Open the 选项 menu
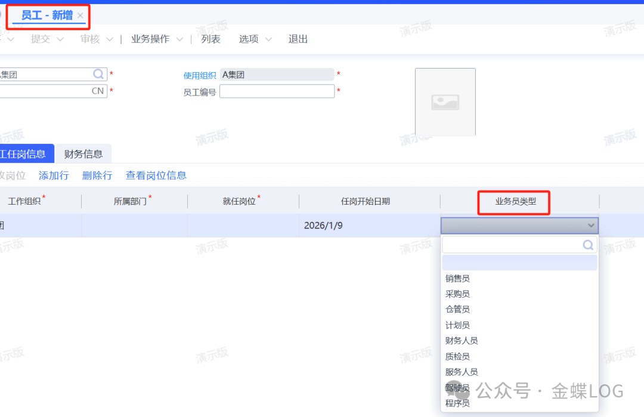The image size is (644, 417). [x=255, y=39]
